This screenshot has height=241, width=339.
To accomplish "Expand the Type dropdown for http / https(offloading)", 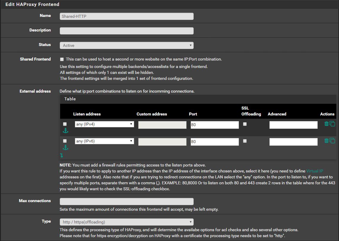I will click(127, 222).
